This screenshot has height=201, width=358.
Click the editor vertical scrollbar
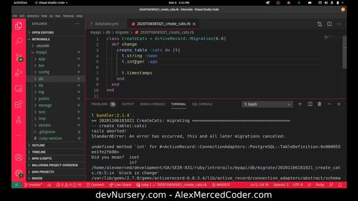click(345, 52)
